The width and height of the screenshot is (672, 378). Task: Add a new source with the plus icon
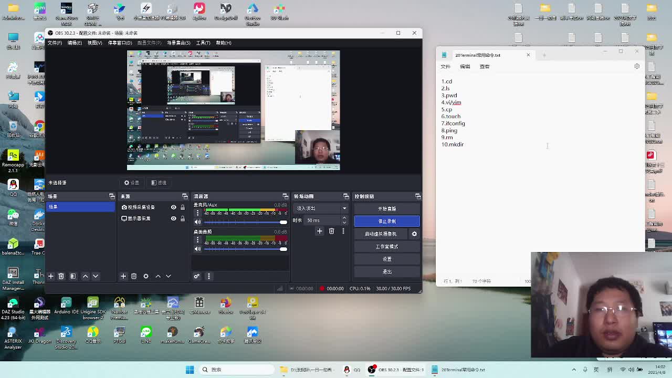[x=123, y=276]
